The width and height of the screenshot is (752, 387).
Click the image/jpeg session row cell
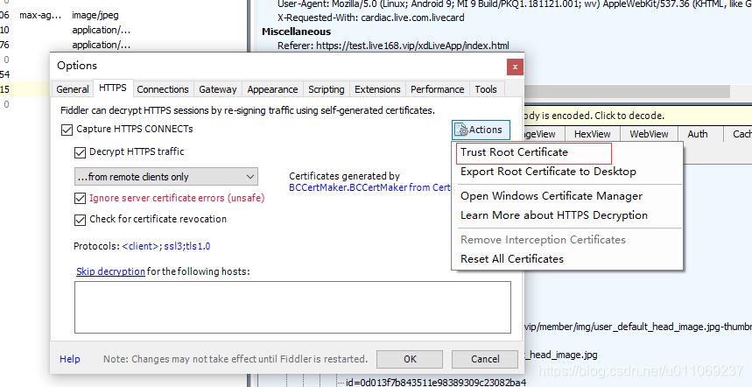95,16
